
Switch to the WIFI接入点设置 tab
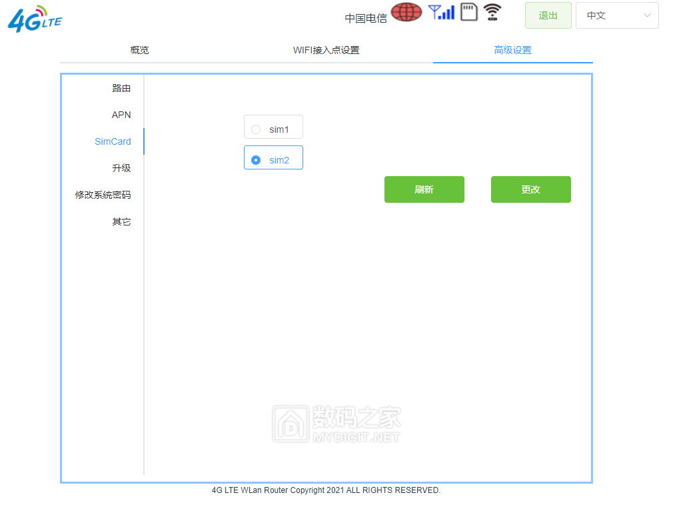[x=326, y=50]
